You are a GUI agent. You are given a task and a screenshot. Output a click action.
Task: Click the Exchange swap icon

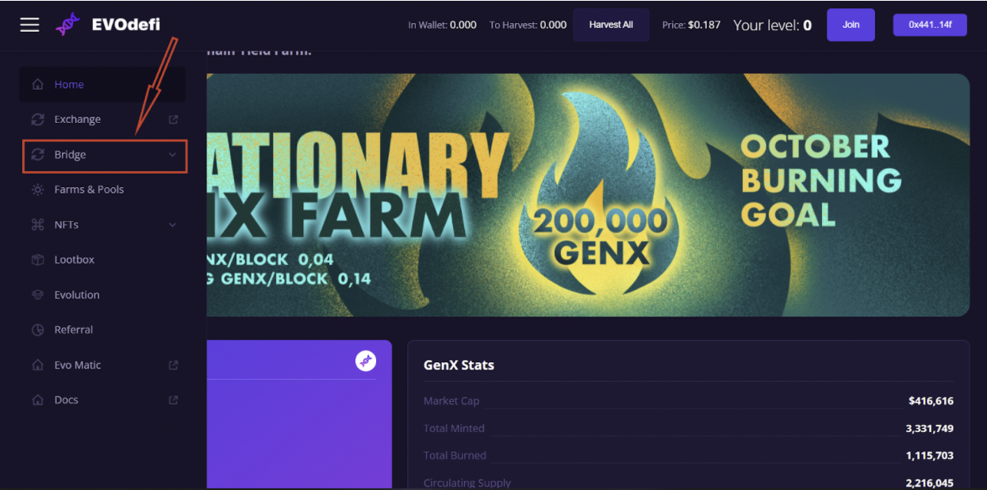coord(37,119)
